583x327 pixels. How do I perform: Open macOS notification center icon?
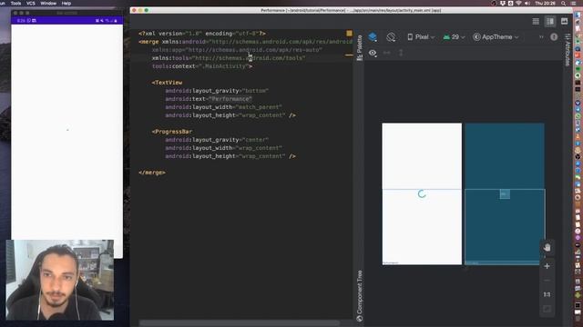tap(574, 3)
